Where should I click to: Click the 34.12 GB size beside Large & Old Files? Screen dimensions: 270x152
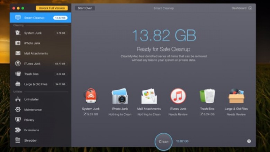coord(61,84)
